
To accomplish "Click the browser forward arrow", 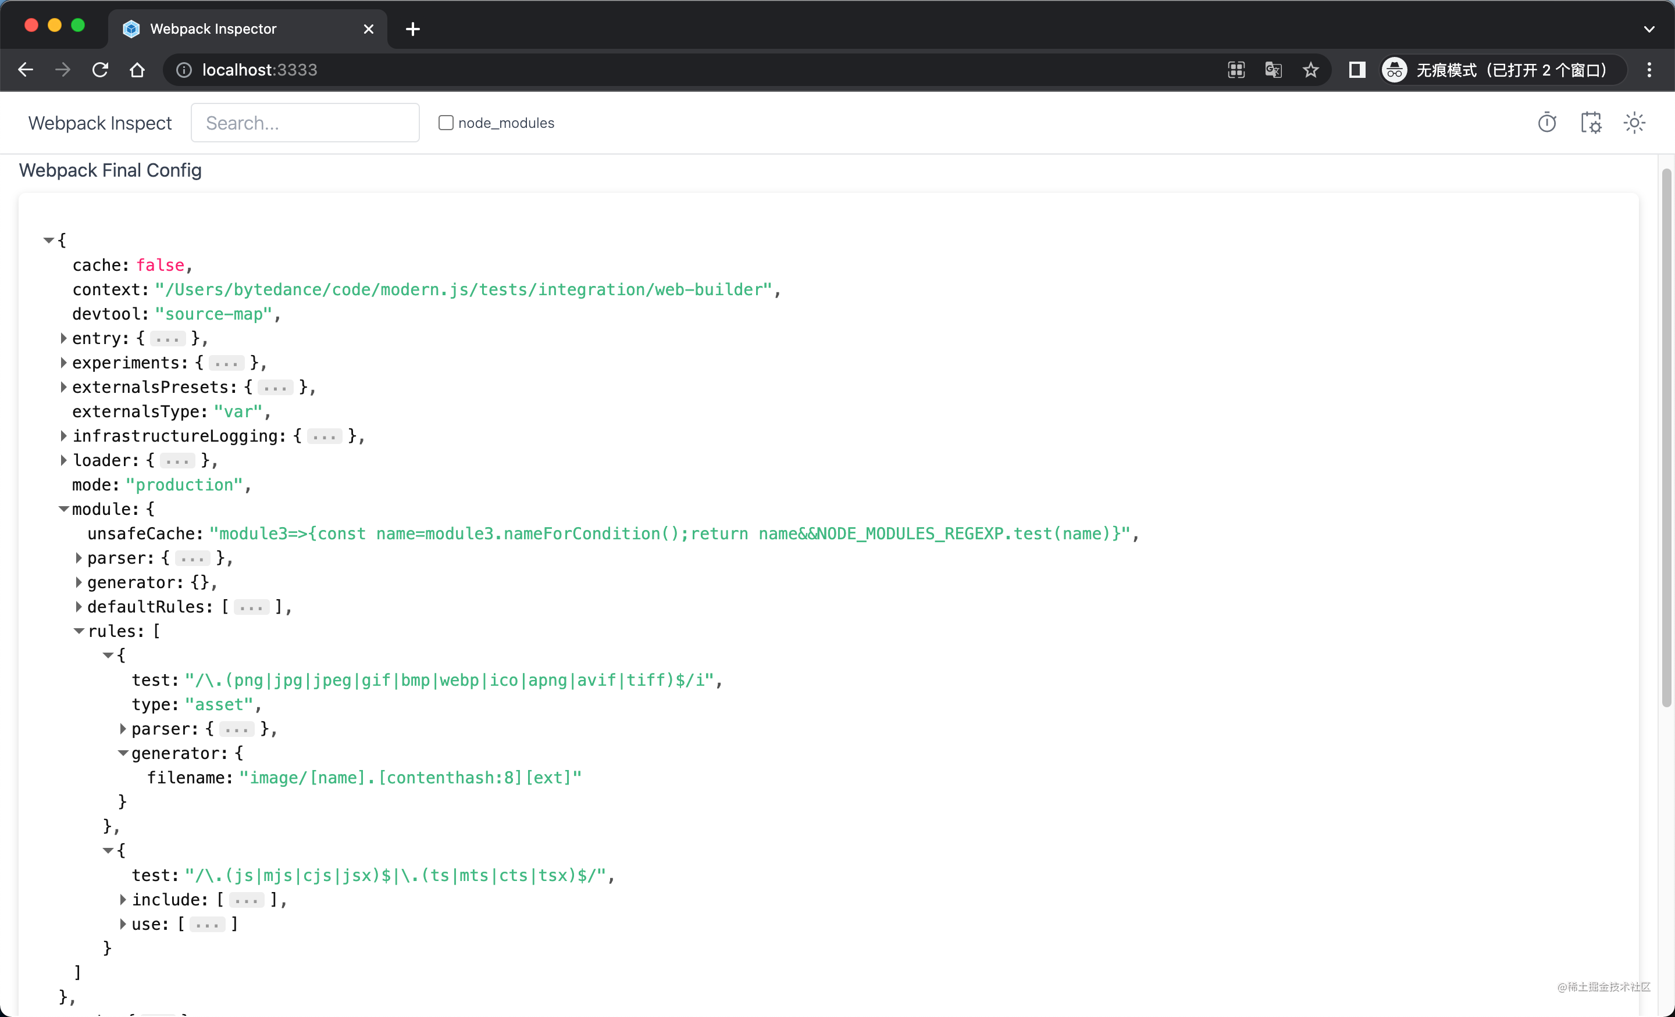I will [63, 70].
